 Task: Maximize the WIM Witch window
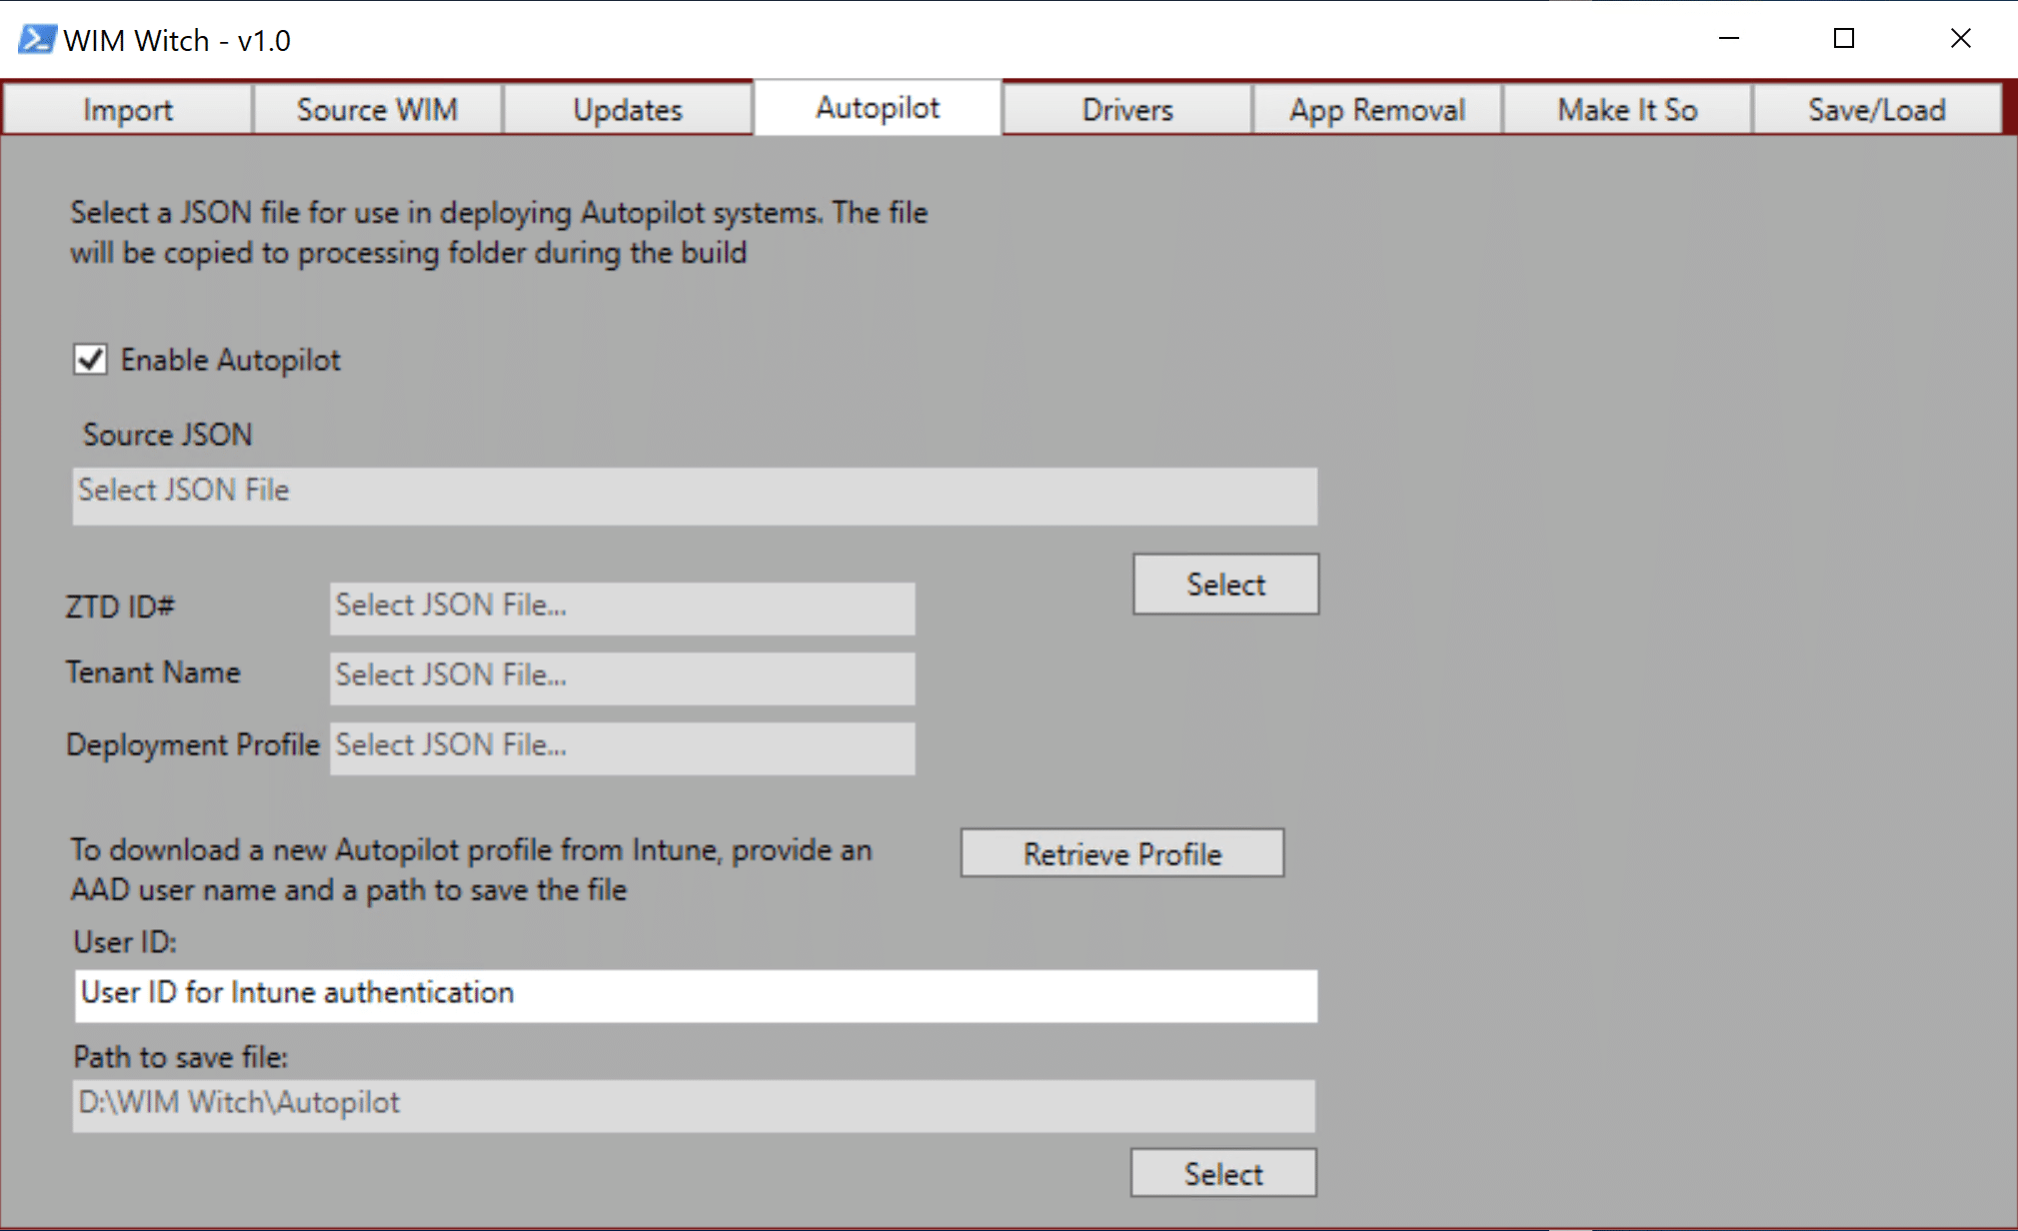coord(1844,39)
